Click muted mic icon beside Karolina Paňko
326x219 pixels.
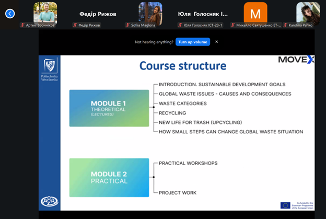[285, 25]
